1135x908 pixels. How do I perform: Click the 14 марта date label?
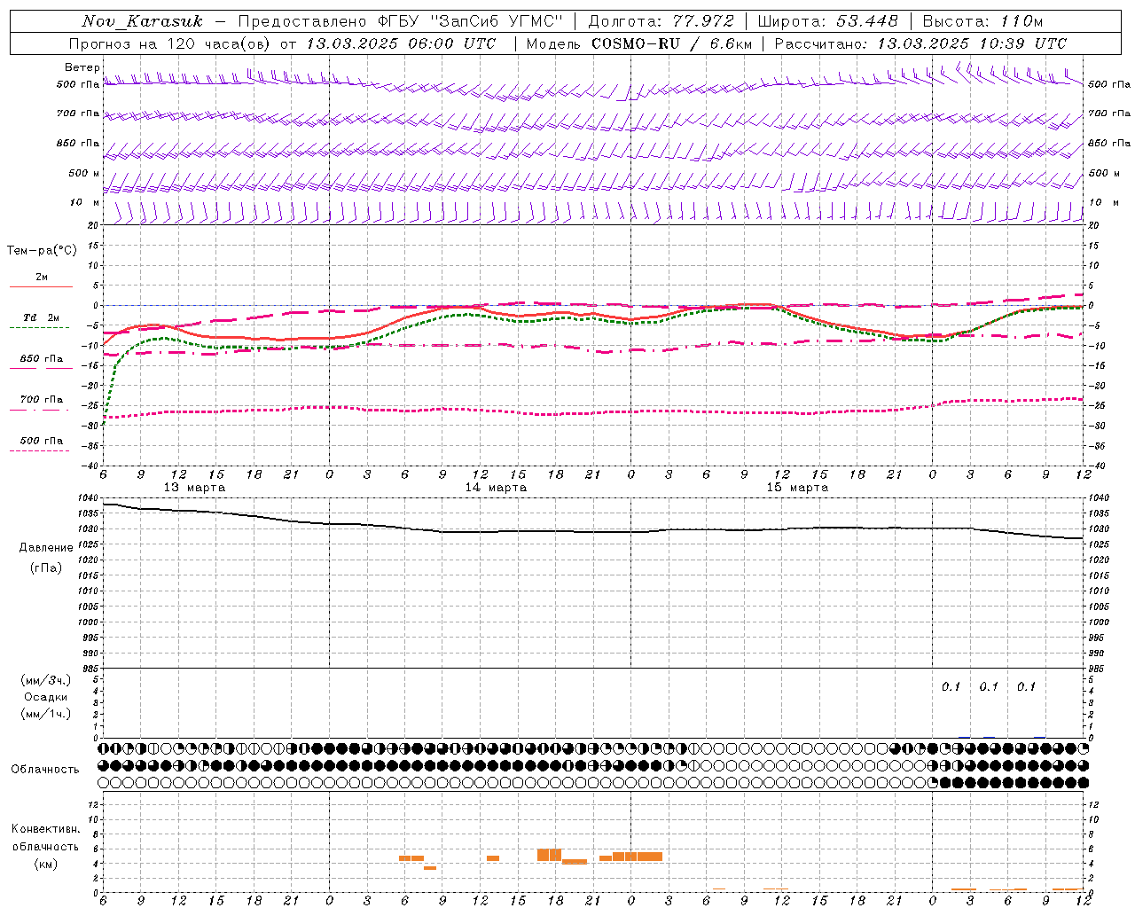496,488
